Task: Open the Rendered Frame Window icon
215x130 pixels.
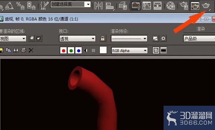Action: 195,6
